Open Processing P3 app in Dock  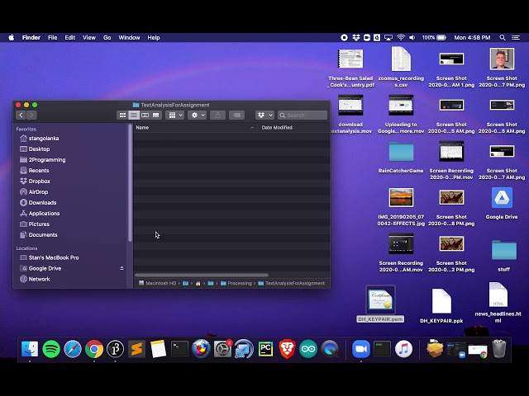coord(116,349)
